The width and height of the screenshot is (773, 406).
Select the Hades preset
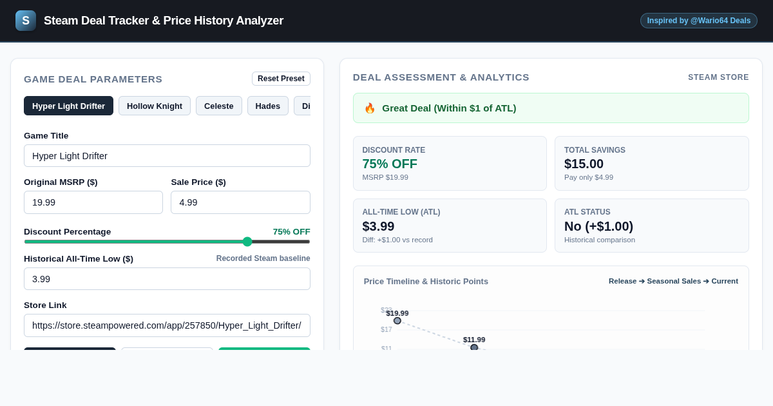click(268, 106)
